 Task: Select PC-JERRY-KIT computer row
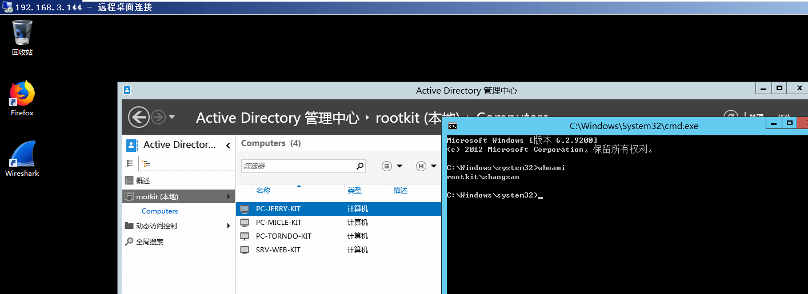click(x=339, y=209)
